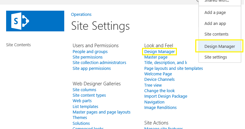The height and width of the screenshot is (129, 245).
Task: Open the Operations breadcrumb link
Action: [x=81, y=15]
